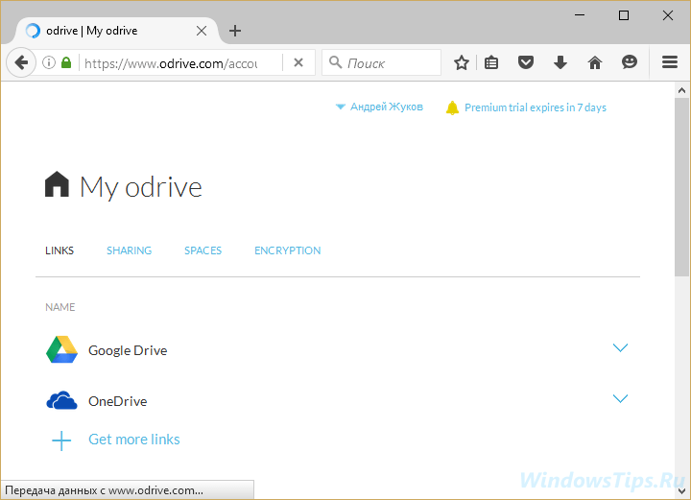
Task: Bookmark this page with the star icon
Action: [x=462, y=63]
